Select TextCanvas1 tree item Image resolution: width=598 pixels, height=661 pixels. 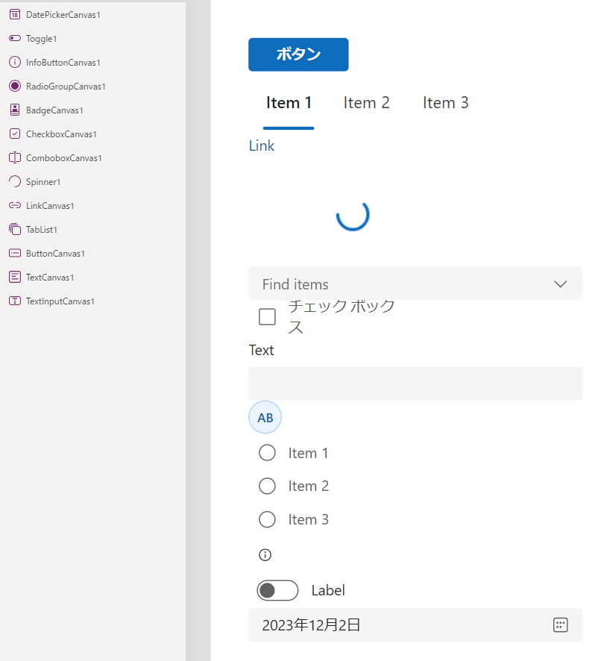(x=50, y=278)
